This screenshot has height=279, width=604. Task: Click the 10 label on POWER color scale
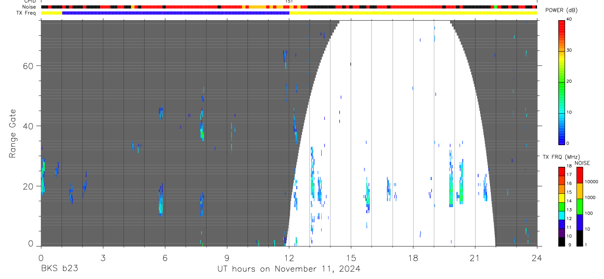click(x=569, y=112)
